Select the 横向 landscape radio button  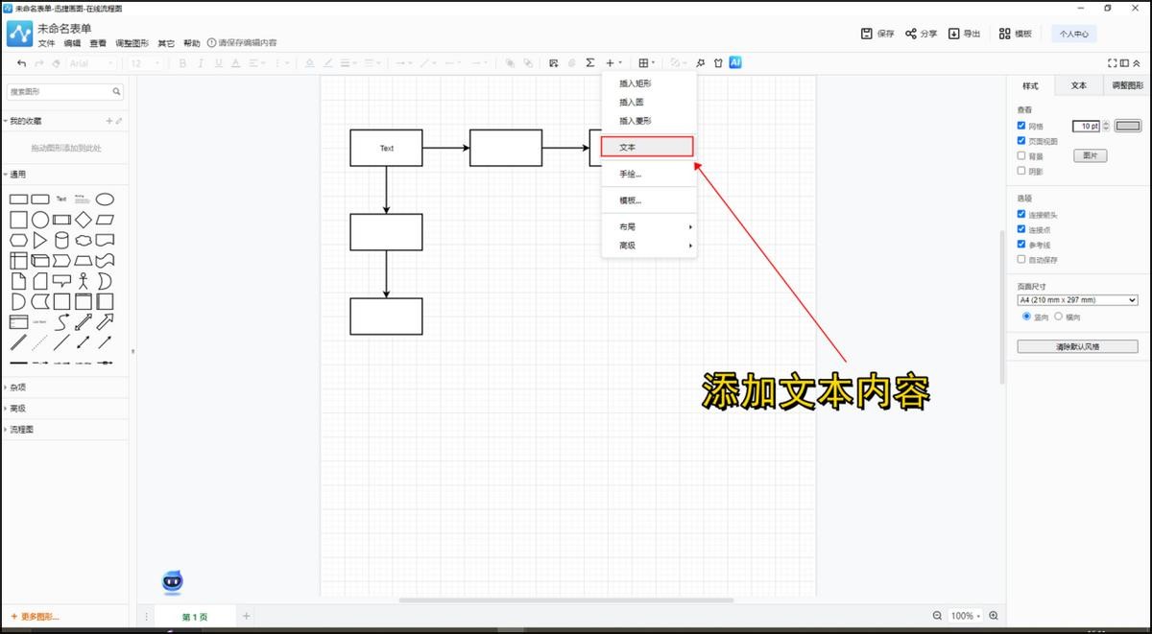pos(1059,317)
